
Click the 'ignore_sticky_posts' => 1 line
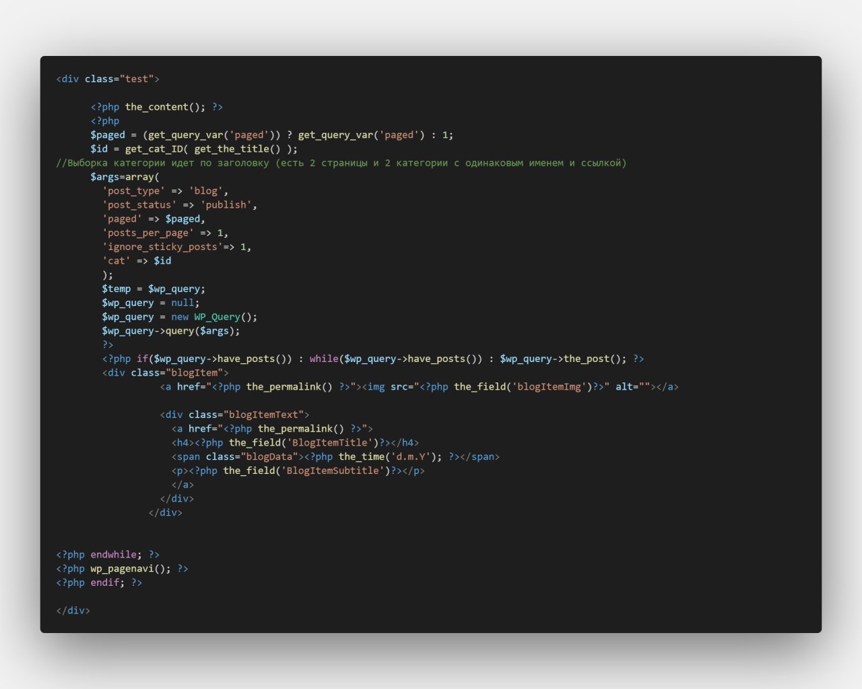click(177, 247)
